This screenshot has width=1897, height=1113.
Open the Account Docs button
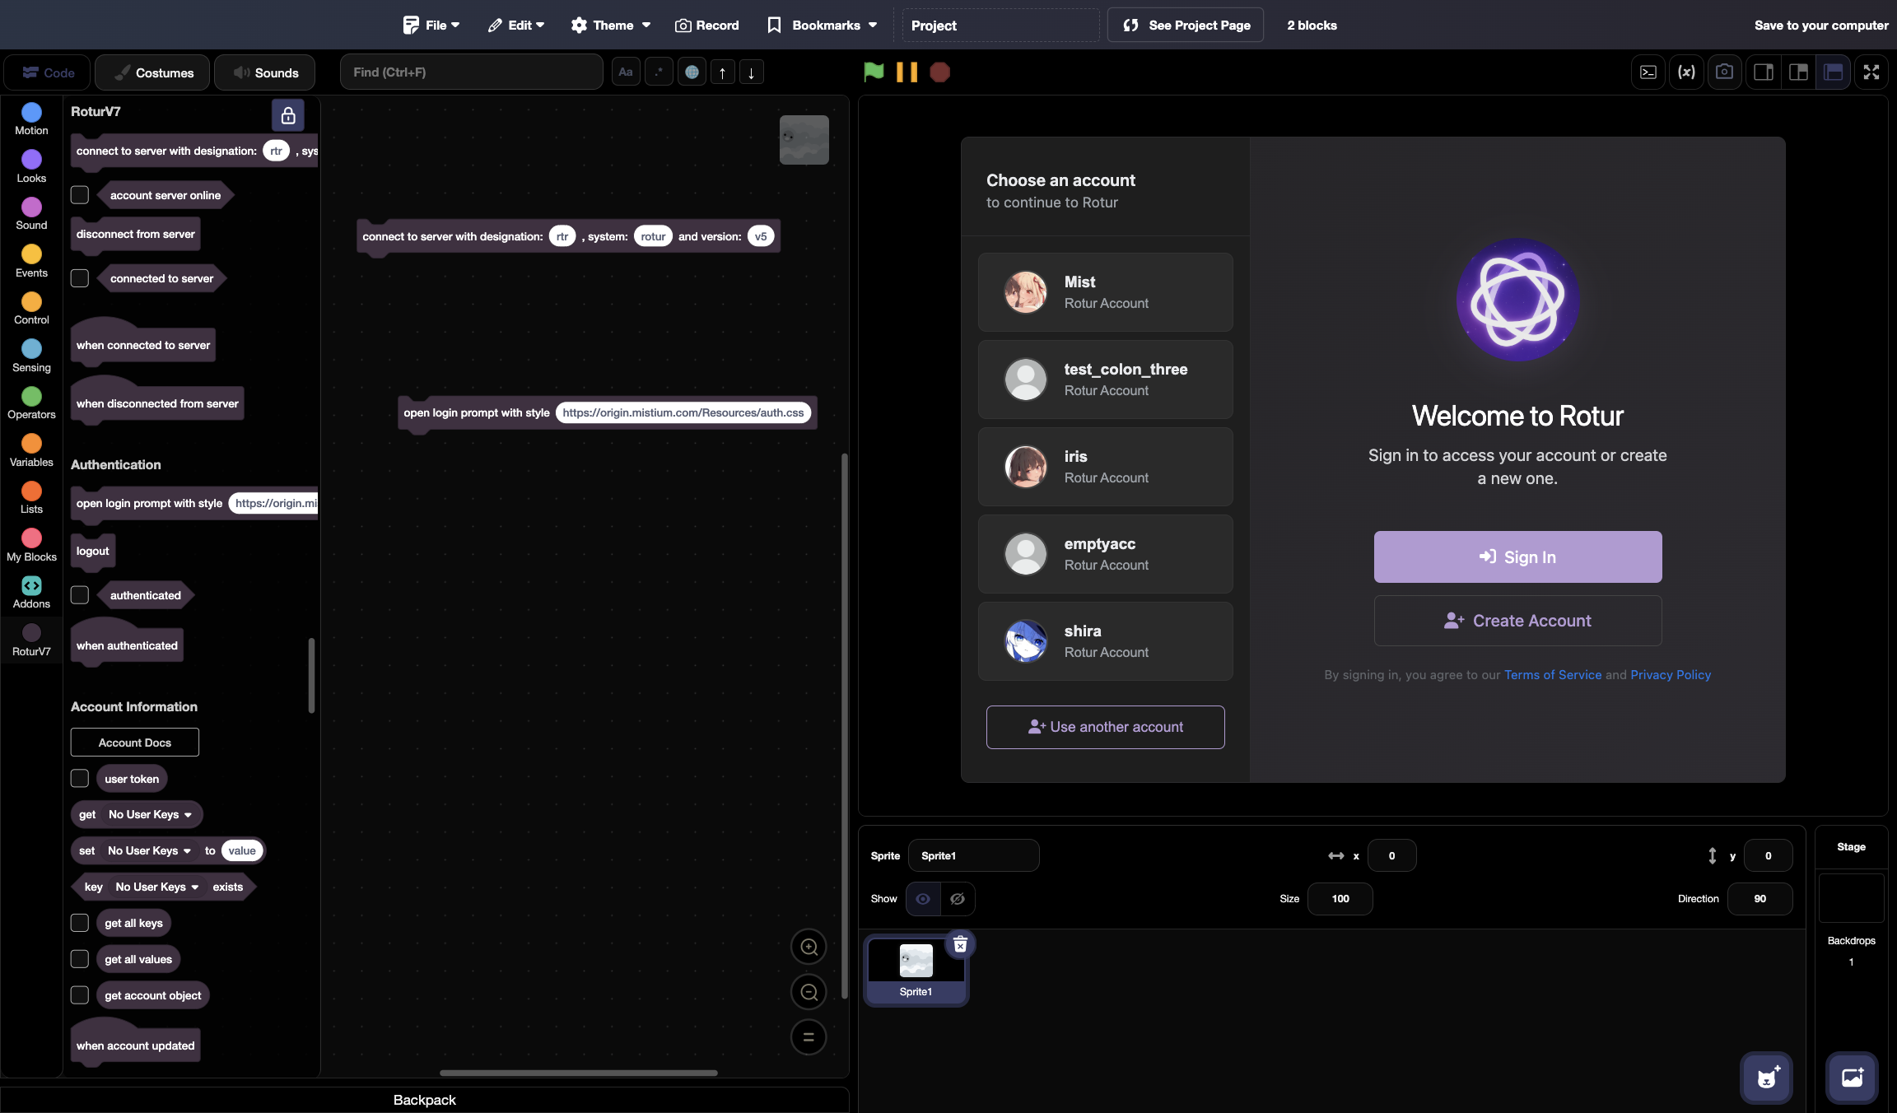[135, 743]
